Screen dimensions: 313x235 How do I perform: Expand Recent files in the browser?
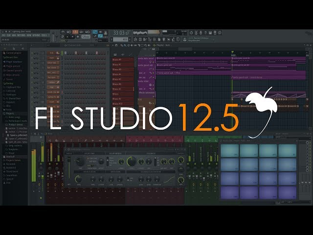(10, 57)
